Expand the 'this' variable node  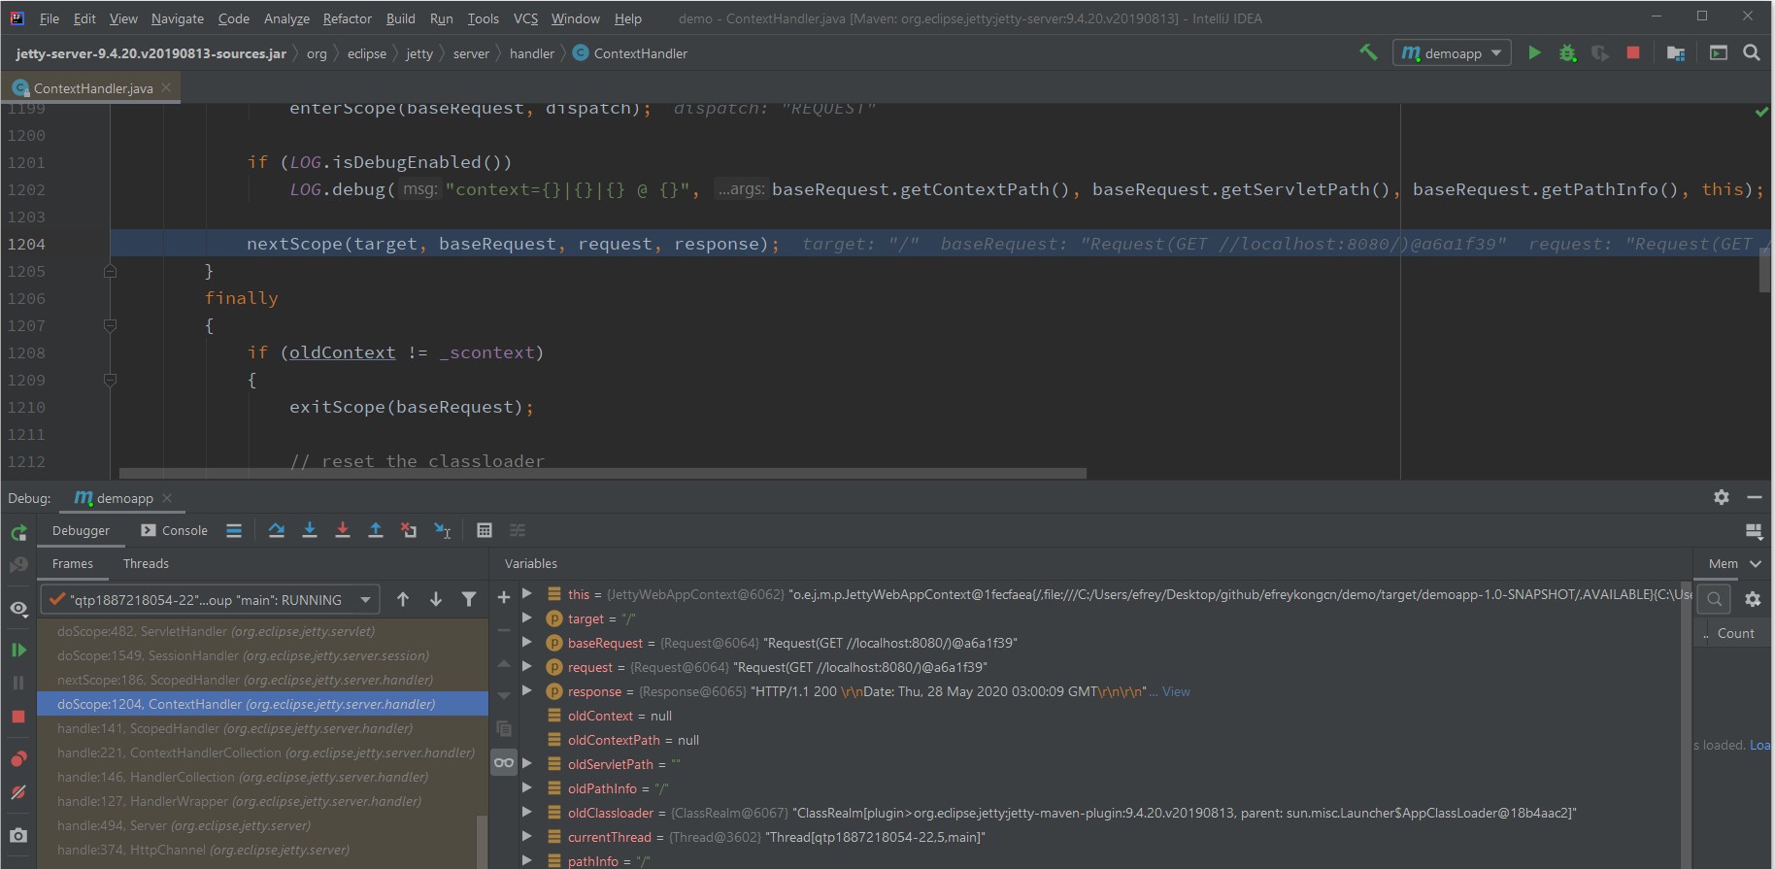(527, 593)
